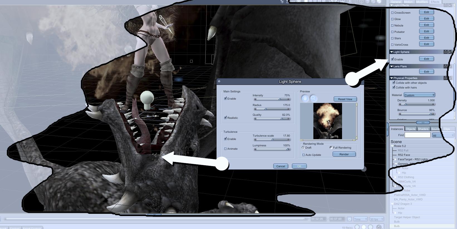
Task: Collapse the Light Sphere section
Action: [392, 52]
